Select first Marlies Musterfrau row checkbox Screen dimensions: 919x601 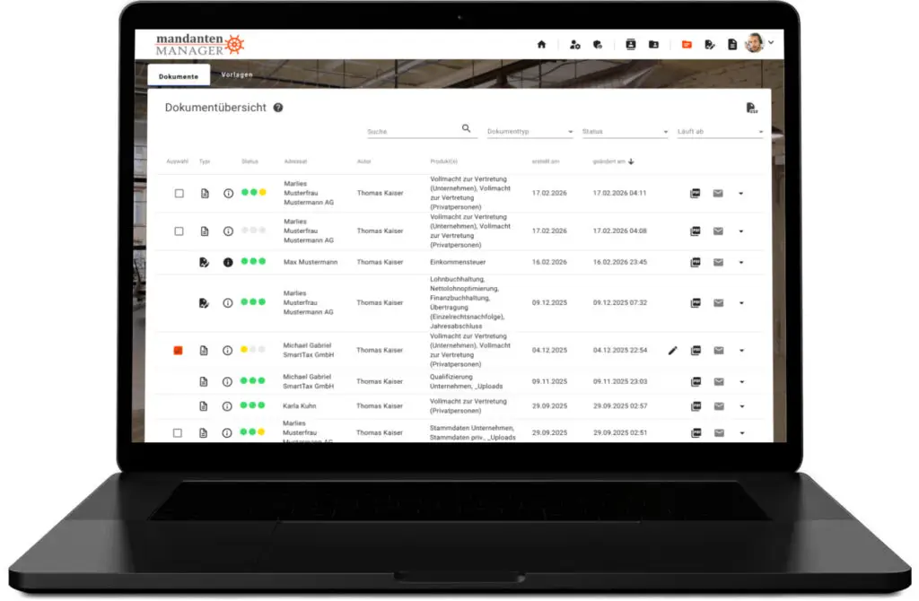point(179,193)
